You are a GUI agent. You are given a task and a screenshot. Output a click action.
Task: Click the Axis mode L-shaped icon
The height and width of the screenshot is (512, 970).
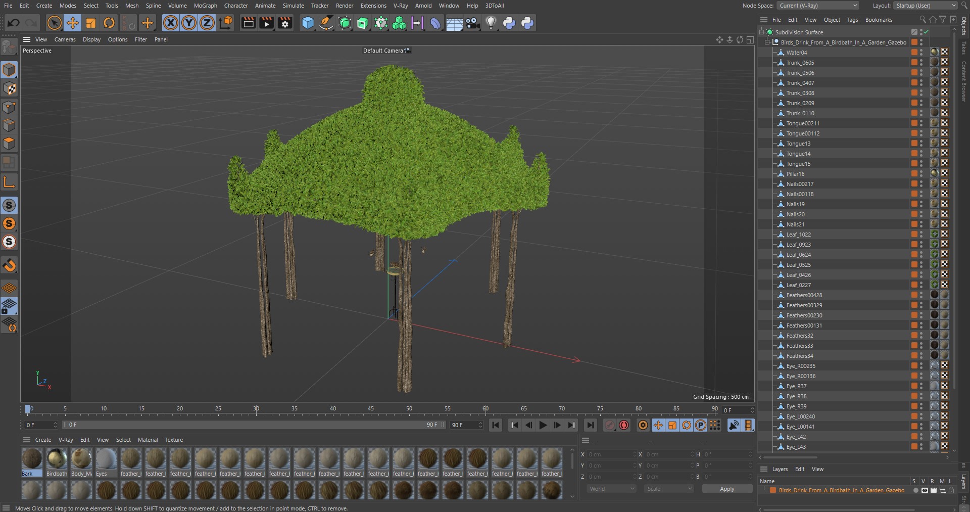[9, 182]
